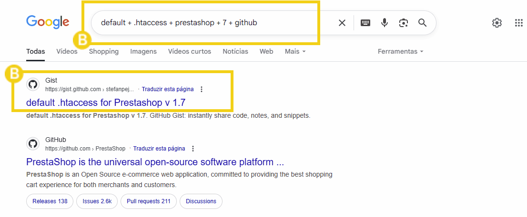
Task: Switch to the Shopping tab
Action: coord(104,52)
